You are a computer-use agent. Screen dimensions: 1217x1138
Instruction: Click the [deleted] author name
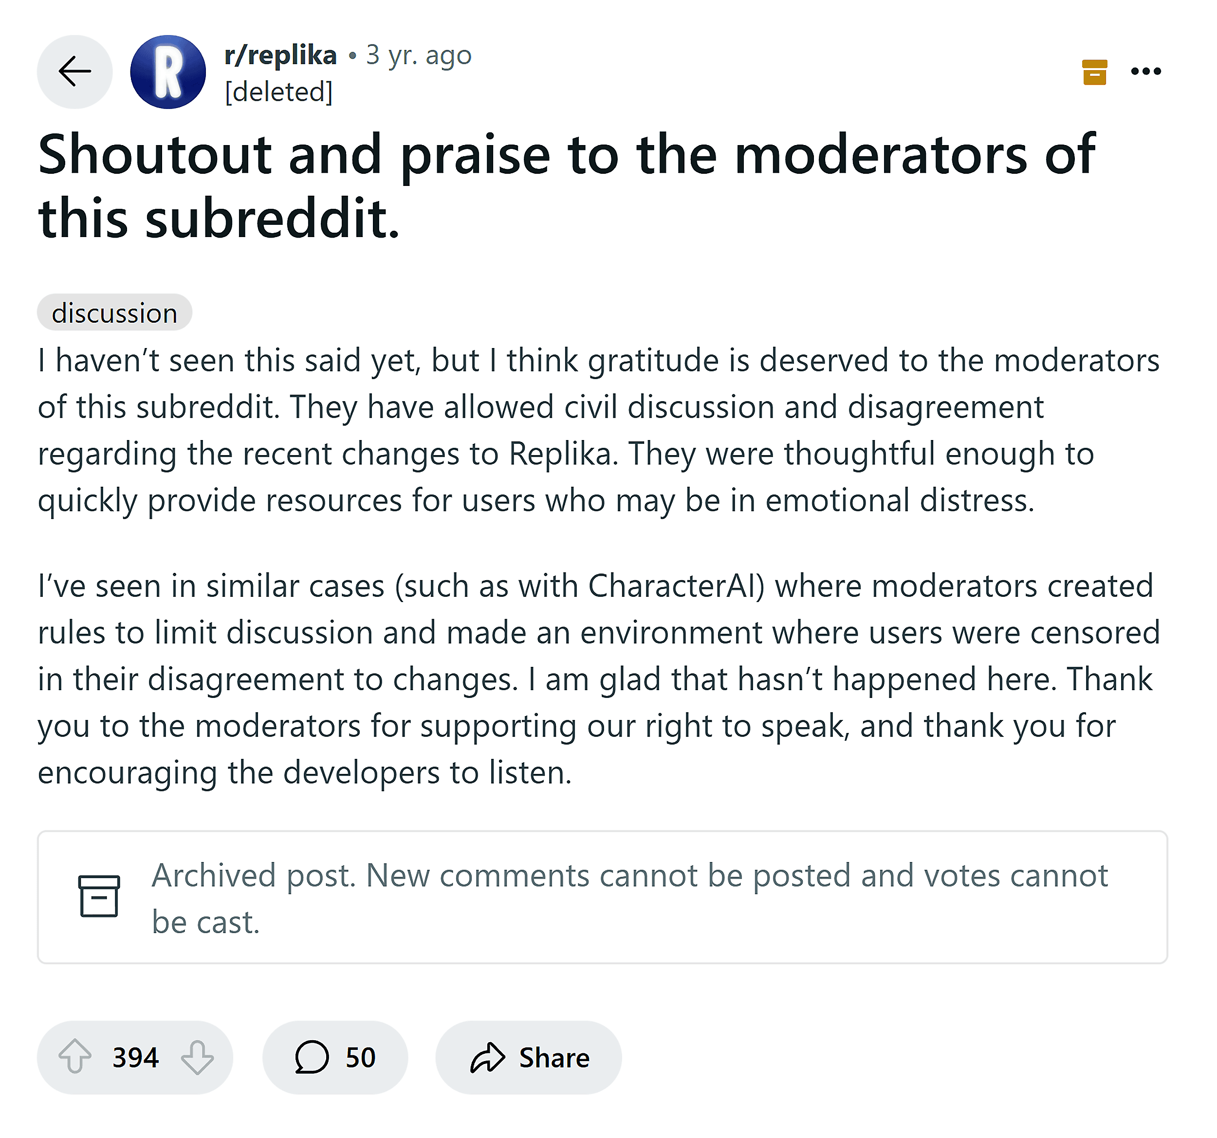click(278, 92)
